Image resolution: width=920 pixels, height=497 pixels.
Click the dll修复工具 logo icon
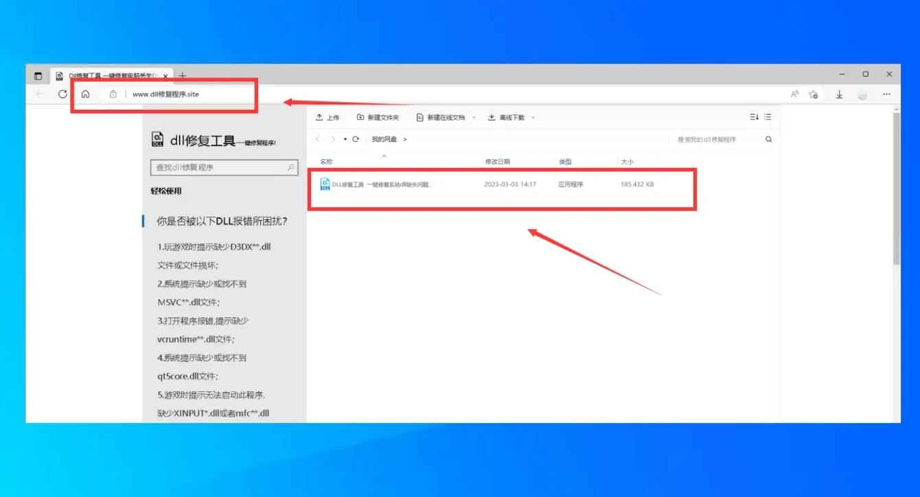[157, 140]
